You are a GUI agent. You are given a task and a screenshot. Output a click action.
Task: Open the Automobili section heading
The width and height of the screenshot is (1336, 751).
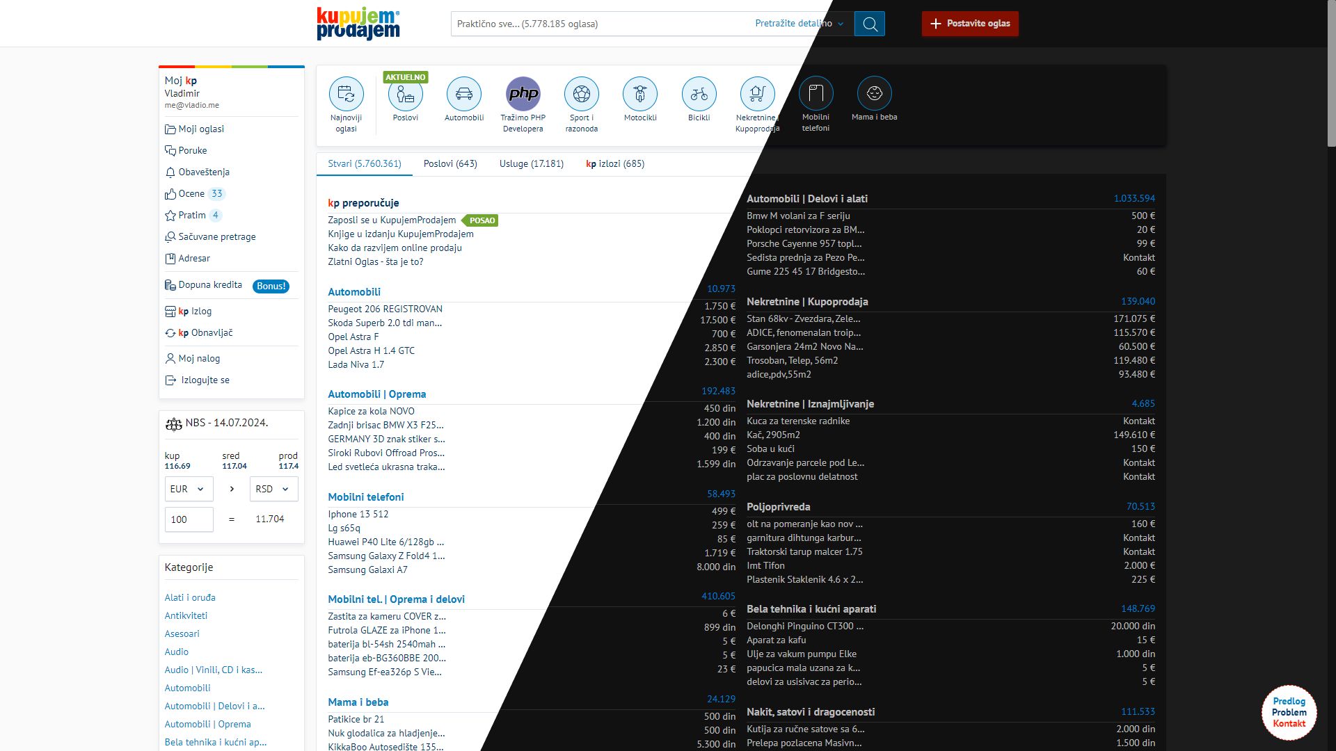pyautogui.click(x=354, y=292)
